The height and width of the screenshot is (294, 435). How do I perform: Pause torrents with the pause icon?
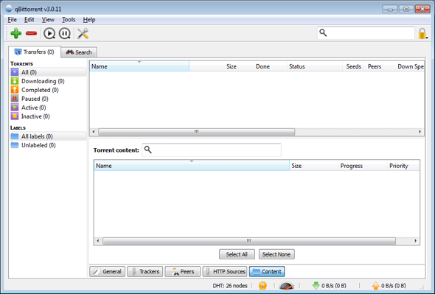coord(65,34)
